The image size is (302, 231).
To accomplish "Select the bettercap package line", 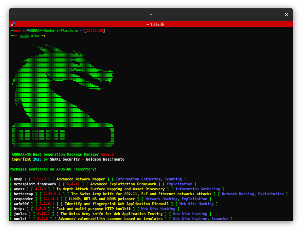I will (23, 194).
